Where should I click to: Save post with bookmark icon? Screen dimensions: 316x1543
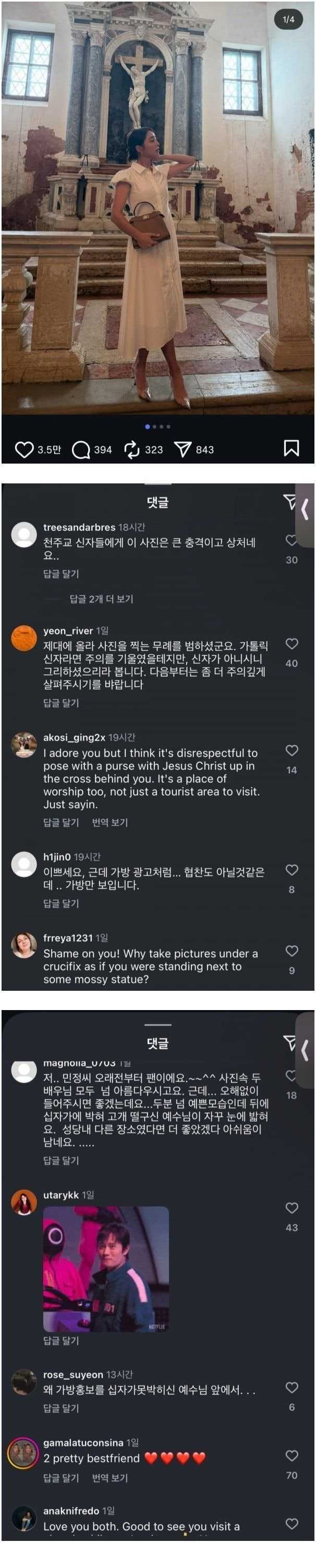tap(291, 448)
